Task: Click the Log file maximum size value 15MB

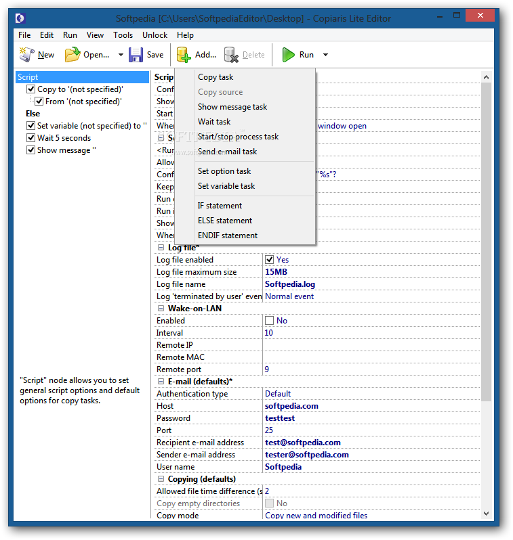Action: pyautogui.click(x=276, y=272)
